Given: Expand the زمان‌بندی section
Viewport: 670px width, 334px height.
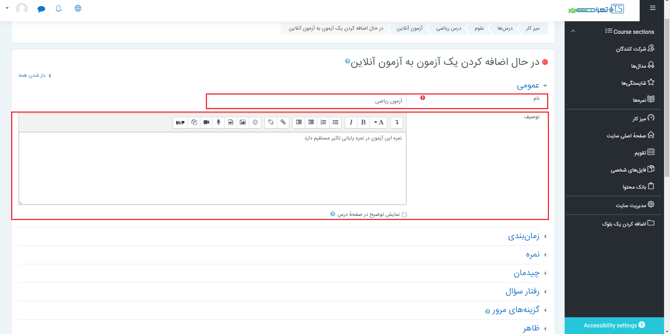Looking at the screenshot, I should click(523, 236).
